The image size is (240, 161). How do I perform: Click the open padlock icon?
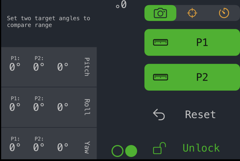click(159, 148)
